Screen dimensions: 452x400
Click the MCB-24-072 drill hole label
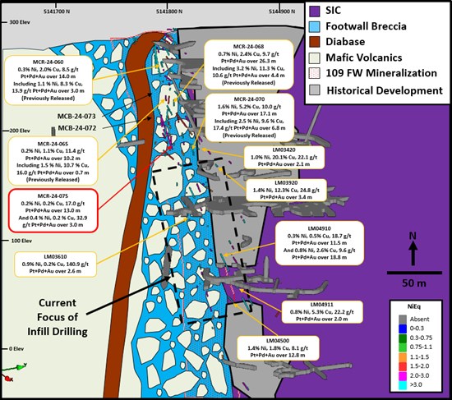77,128
